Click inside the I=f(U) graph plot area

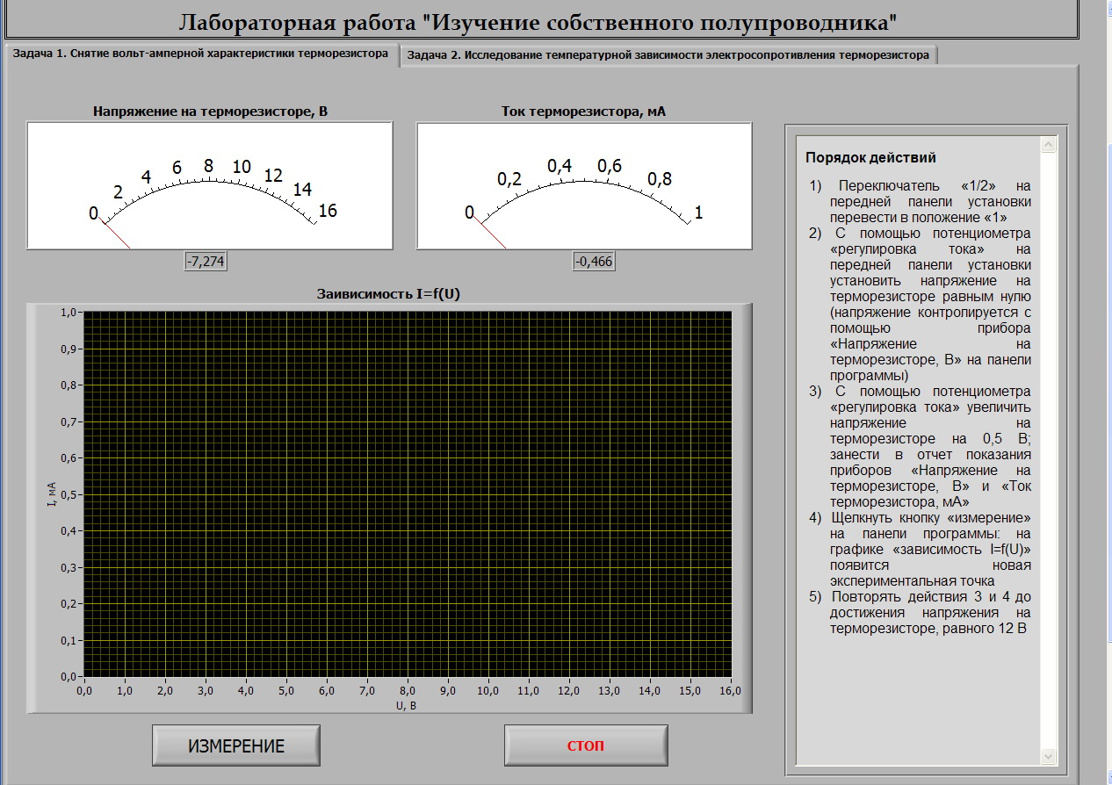click(x=408, y=494)
